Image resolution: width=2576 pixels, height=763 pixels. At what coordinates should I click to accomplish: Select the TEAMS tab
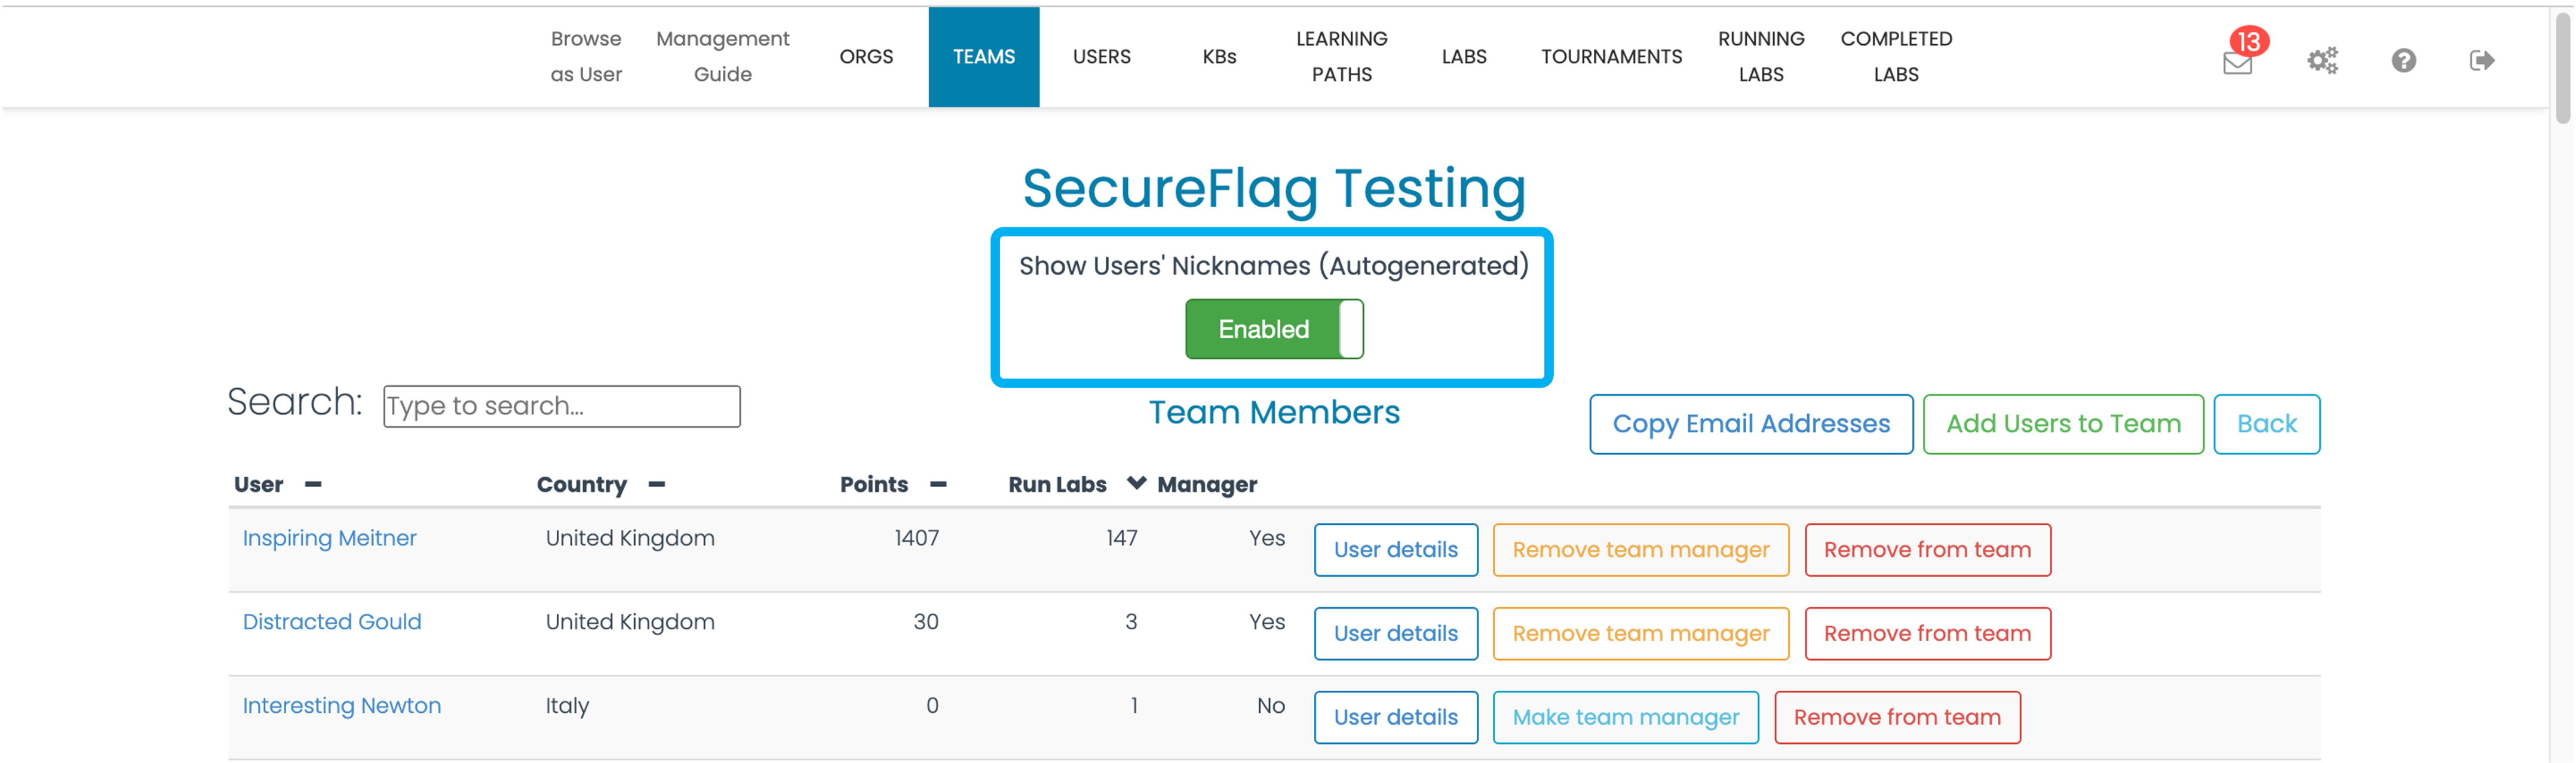[x=984, y=57]
